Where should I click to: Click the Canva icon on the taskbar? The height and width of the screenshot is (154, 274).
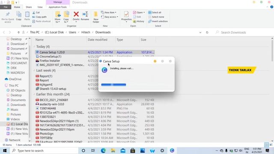coord(172,151)
